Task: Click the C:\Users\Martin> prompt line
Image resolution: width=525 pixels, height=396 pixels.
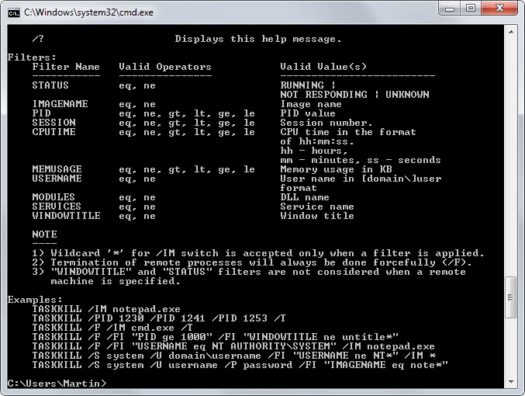Action: 57,384
